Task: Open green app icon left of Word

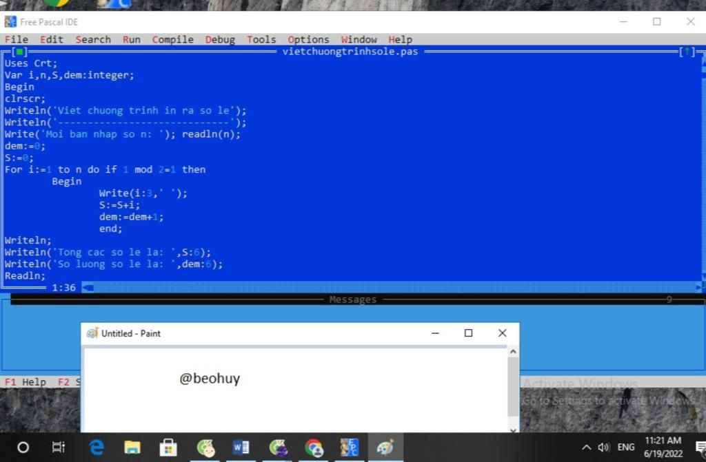Action: (x=205, y=447)
